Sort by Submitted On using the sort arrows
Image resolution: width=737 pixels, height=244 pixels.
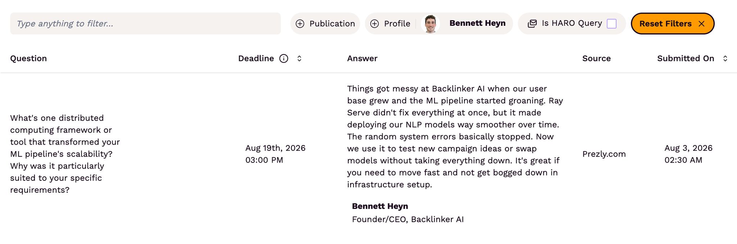pyautogui.click(x=725, y=58)
